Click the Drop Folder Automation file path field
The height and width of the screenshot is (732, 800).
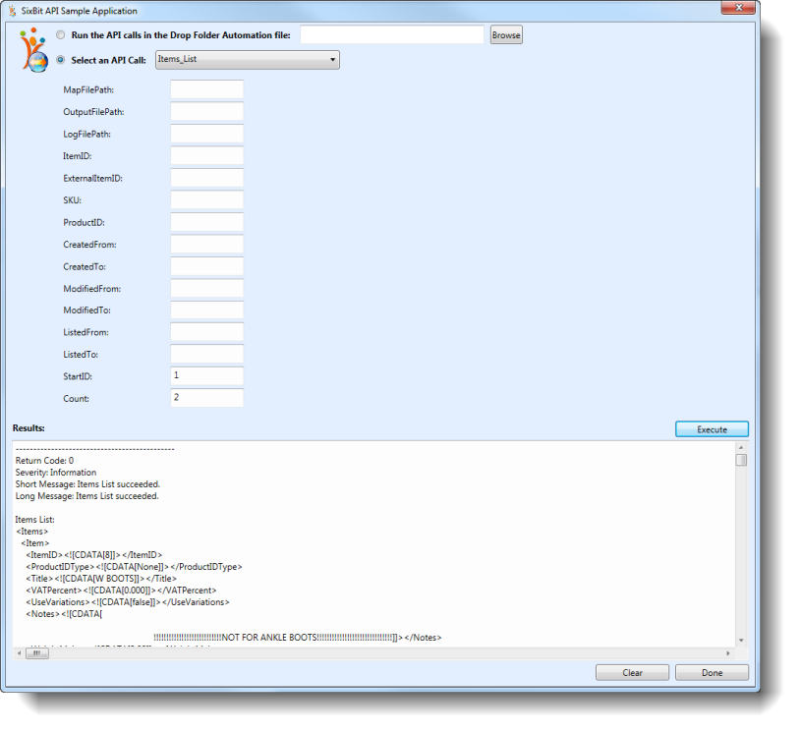392,34
